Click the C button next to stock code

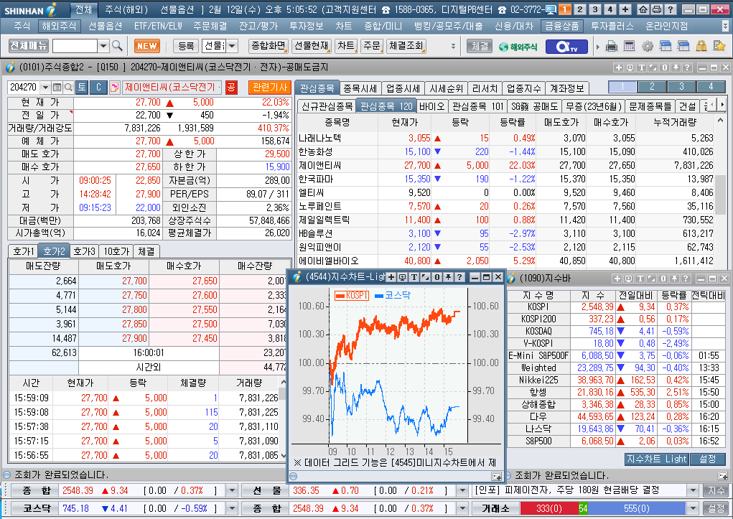[98, 87]
